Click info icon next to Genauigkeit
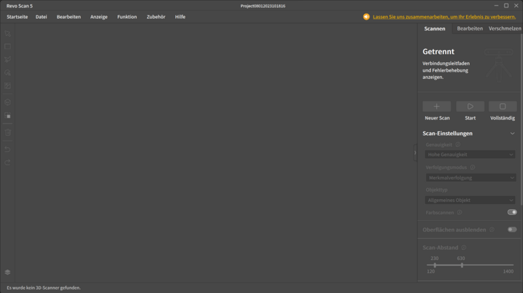Screen dimensions: 523x293 458,144
